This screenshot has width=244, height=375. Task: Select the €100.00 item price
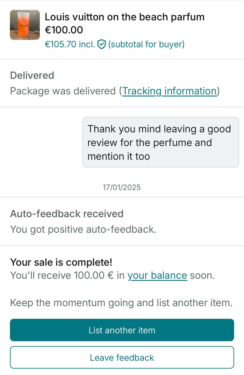pos(64,30)
